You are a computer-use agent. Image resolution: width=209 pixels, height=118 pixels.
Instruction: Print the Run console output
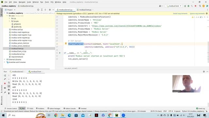(9, 89)
